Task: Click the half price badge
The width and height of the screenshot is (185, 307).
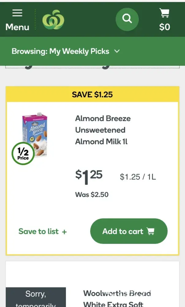Action: point(23,153)
